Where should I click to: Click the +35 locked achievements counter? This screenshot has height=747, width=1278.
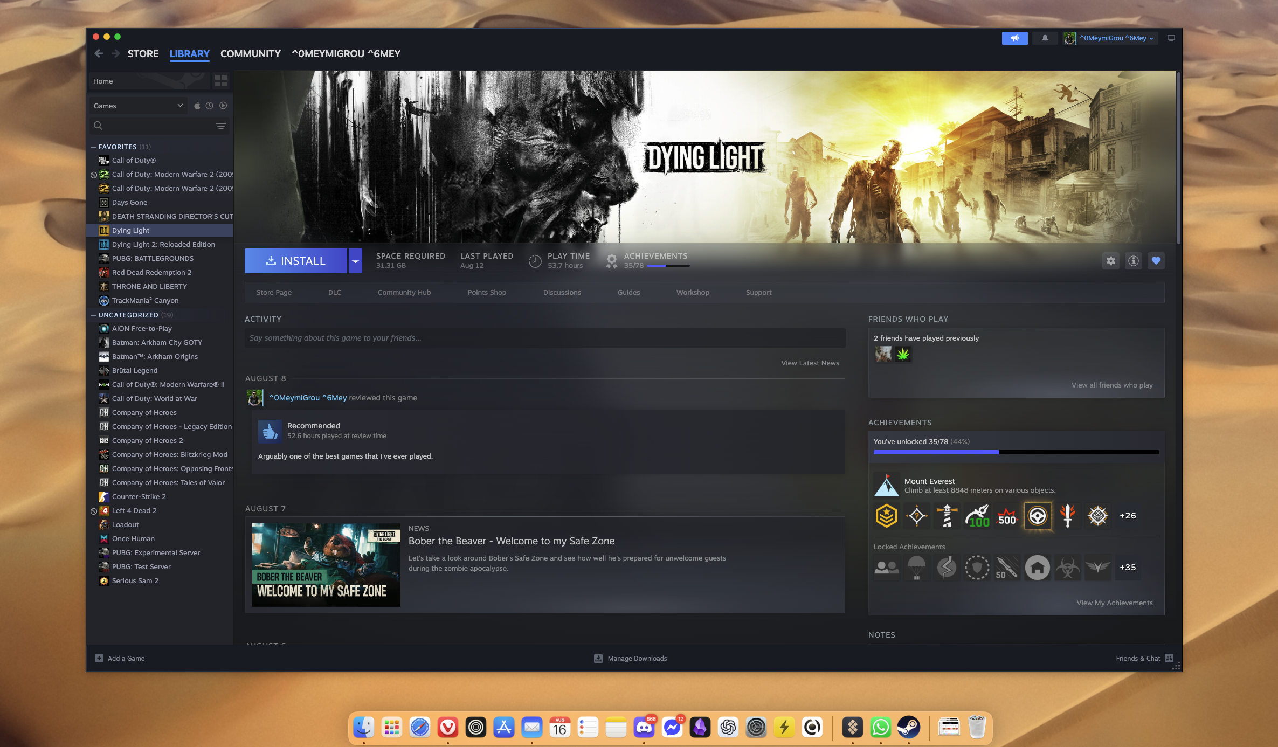point(1128,568)
